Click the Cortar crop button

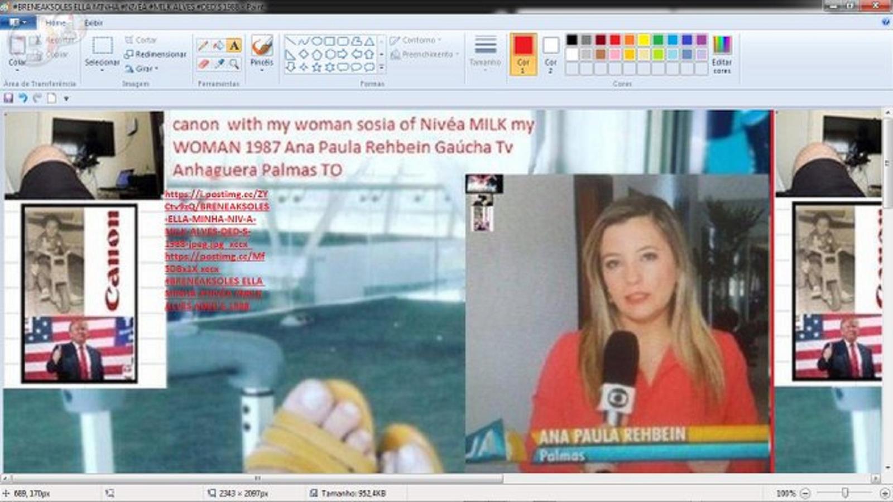pos(141,40)
